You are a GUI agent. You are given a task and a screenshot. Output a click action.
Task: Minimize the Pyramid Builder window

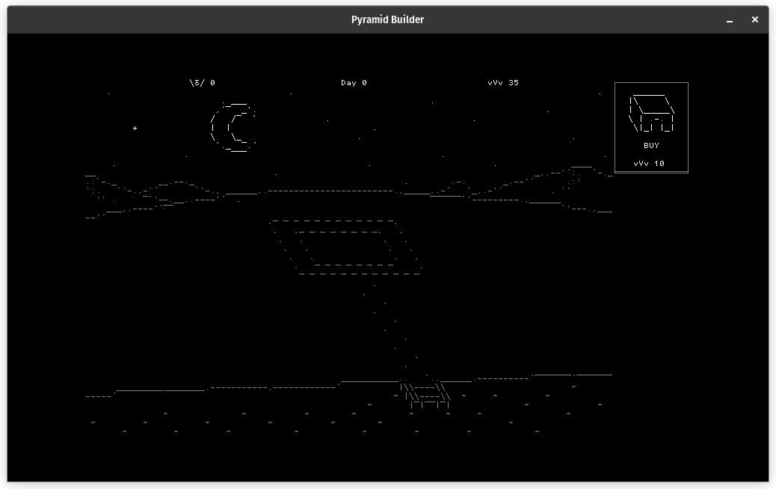pos(729,19)
